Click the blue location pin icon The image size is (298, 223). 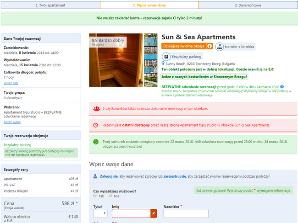coord(163,64)
